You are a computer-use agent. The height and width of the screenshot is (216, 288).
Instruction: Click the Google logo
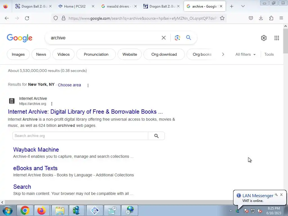[20, 38]
